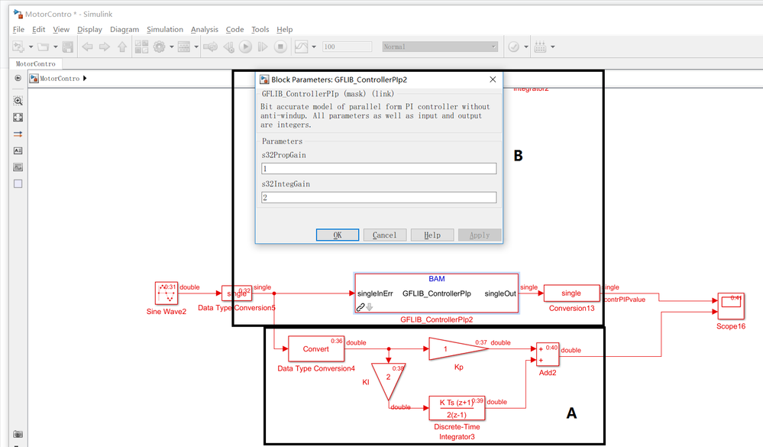763x447 pixels.
Task: Expand the Open folder dropdown arrow
Action: point(56,47)
